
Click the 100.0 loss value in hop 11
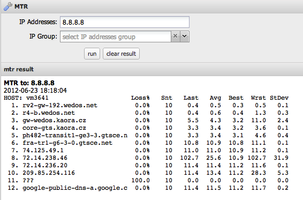pyautogui.click(x=140, y=181)
